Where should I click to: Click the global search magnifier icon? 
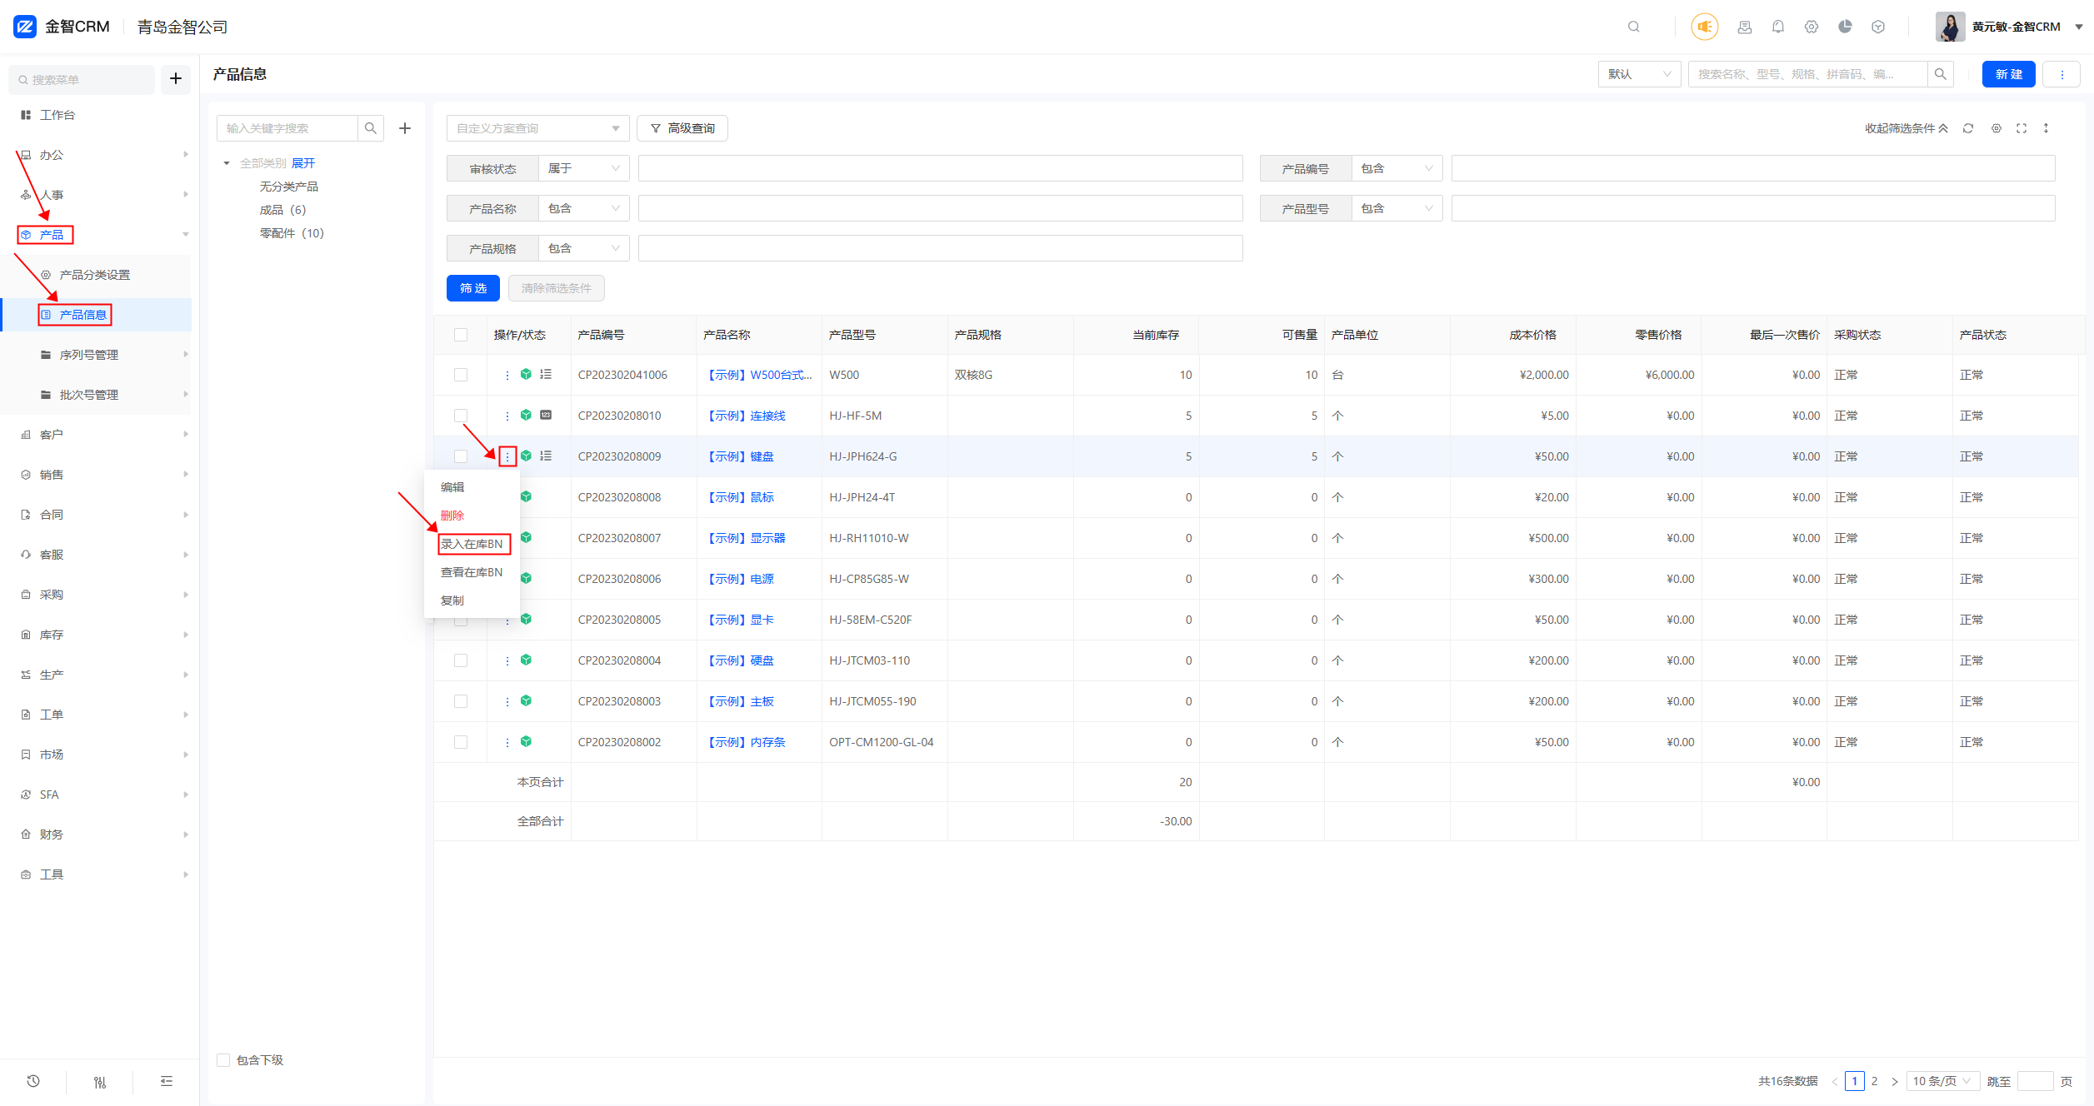[1633, 27]
